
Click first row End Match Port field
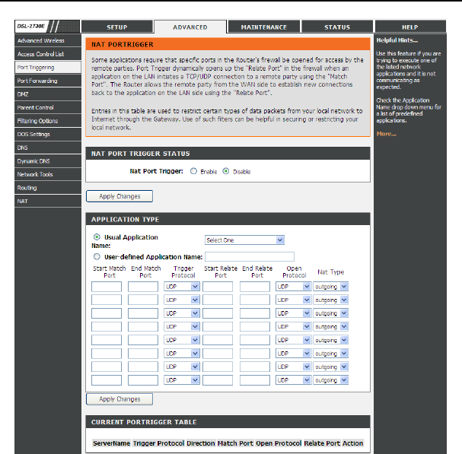pyautogui.click(x=143, y=287)
